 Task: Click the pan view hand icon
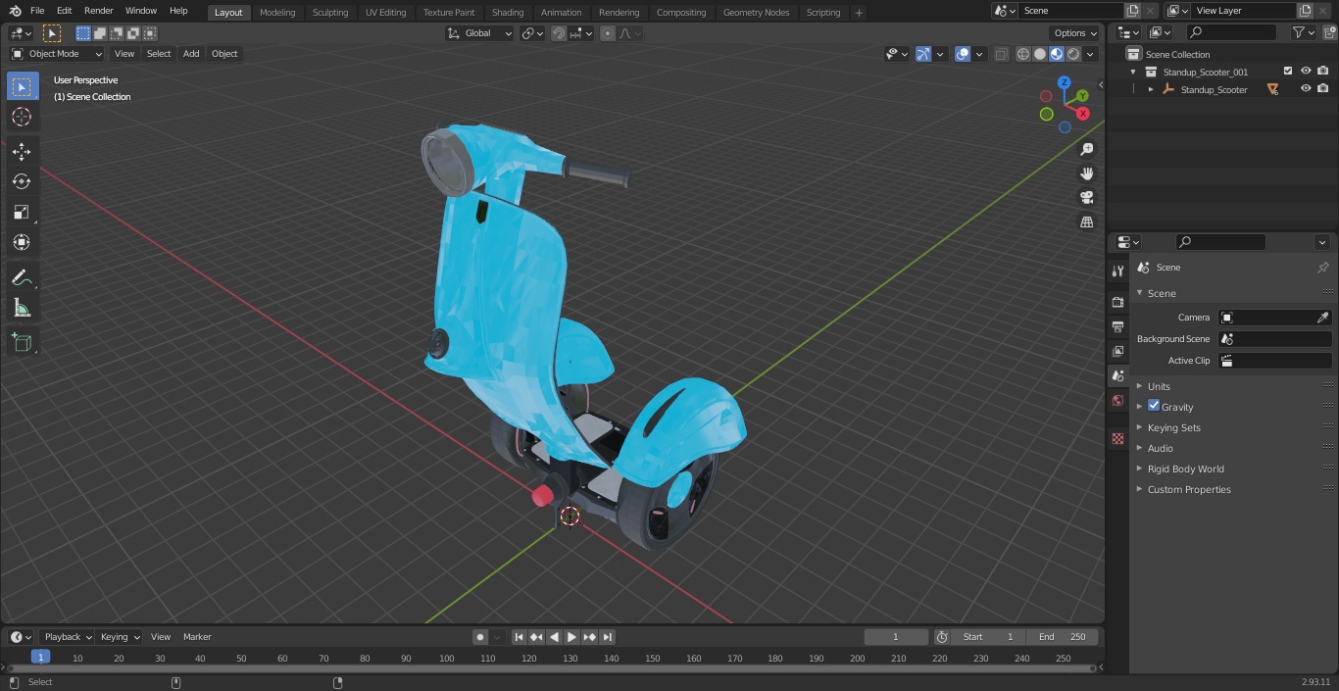(x=1086, y=173)
